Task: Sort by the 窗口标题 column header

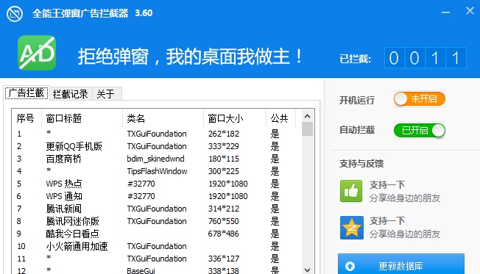Action: [x=82, y=118]
